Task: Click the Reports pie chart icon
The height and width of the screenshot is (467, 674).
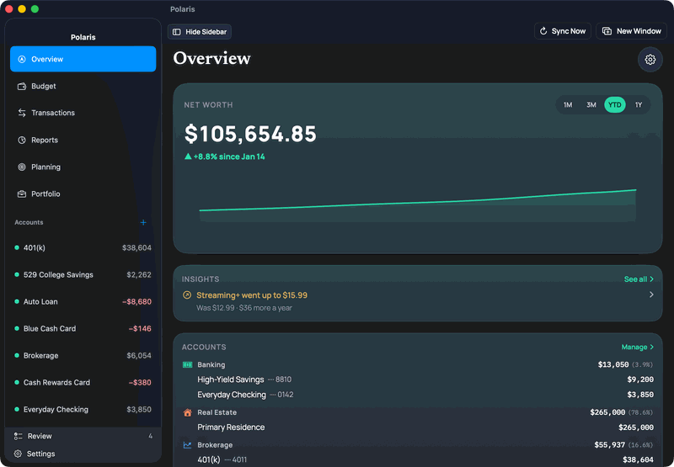Action: pyautogui.click(x=22, y=140)
